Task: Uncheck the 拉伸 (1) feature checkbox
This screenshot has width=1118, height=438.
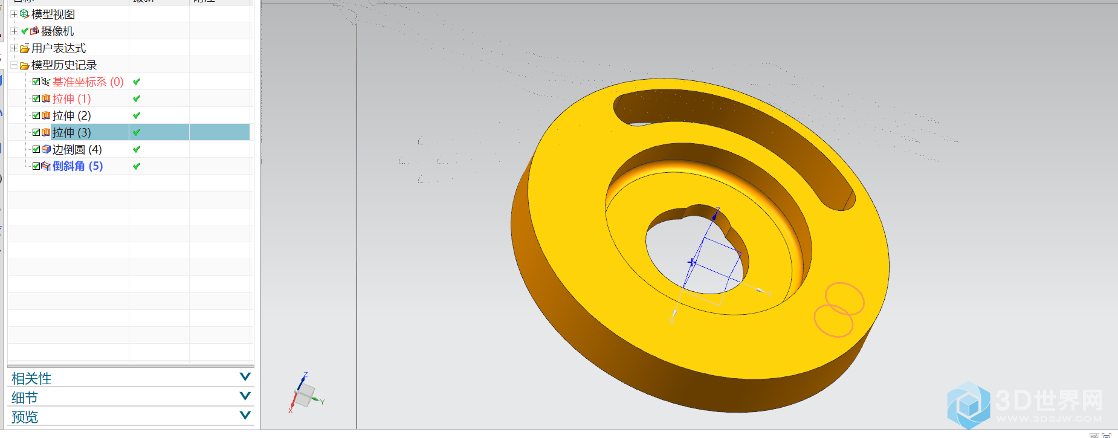Action: [x=36, y=98]
